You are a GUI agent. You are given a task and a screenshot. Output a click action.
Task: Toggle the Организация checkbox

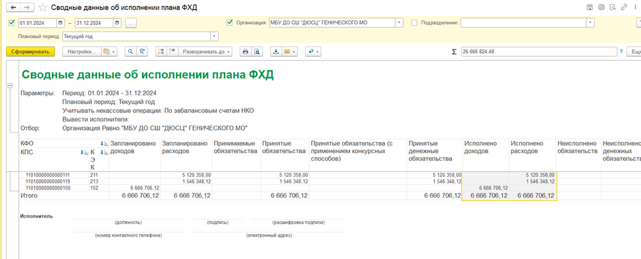229,23
